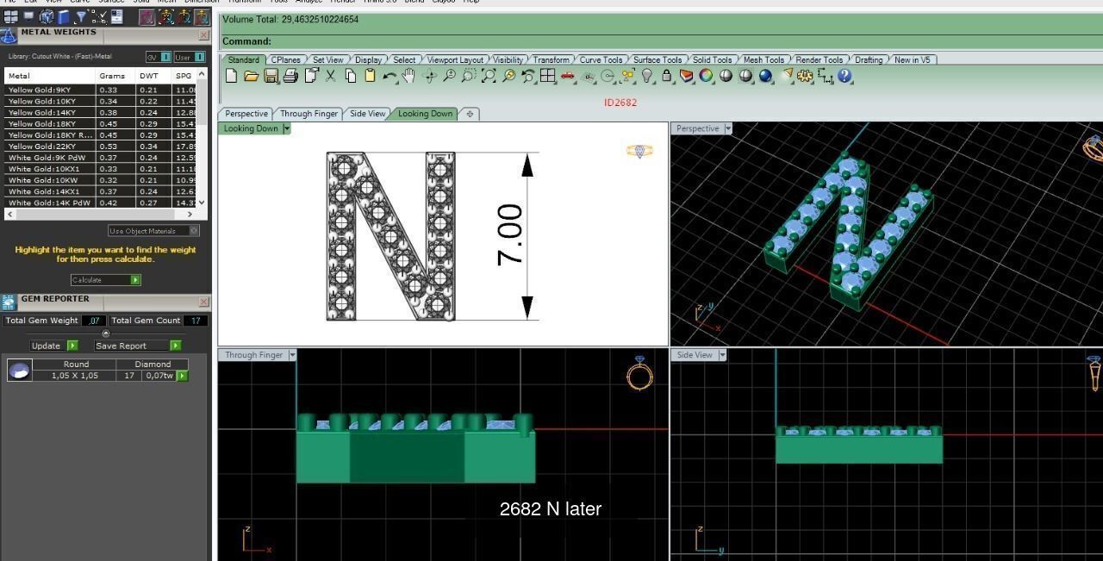Open the Perspective viewport title dropdown
The width and height of the screenshot is (1103, 561).
tap(727, 128)
